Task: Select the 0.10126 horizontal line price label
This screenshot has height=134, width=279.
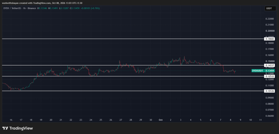Action: click(x=270, y=91)
